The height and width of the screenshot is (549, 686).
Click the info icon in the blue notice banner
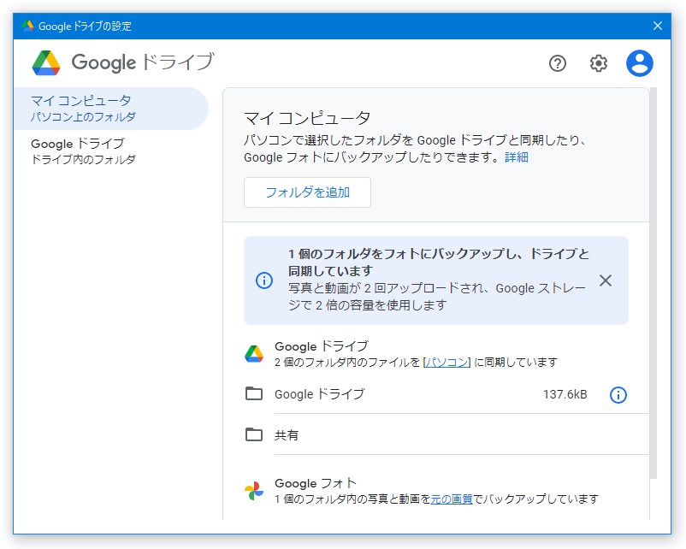pos(264,280)
